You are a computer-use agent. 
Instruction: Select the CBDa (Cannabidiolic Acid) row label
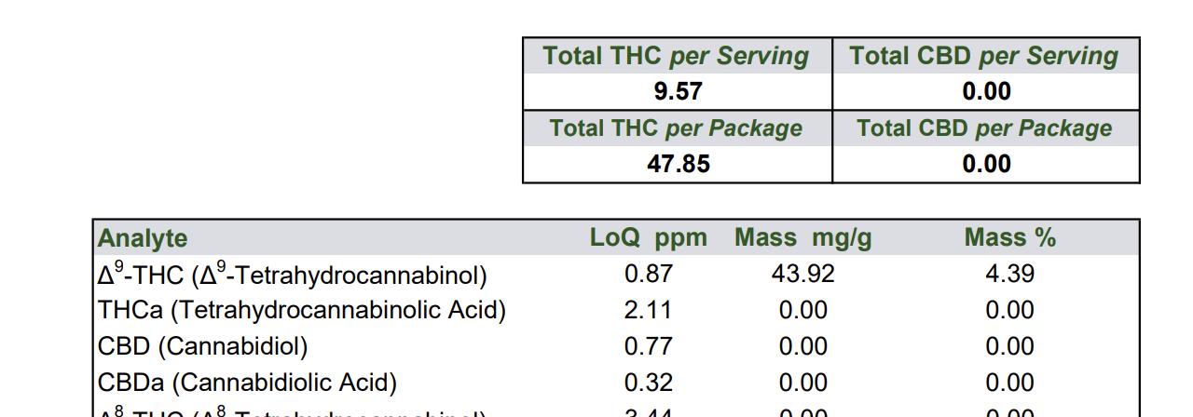pos(248,383)
